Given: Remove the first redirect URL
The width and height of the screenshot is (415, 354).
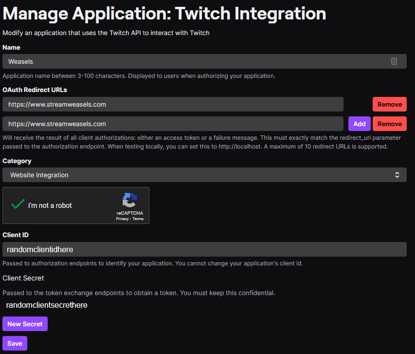Looking at the screenshot, I should (x=390, y=104).
